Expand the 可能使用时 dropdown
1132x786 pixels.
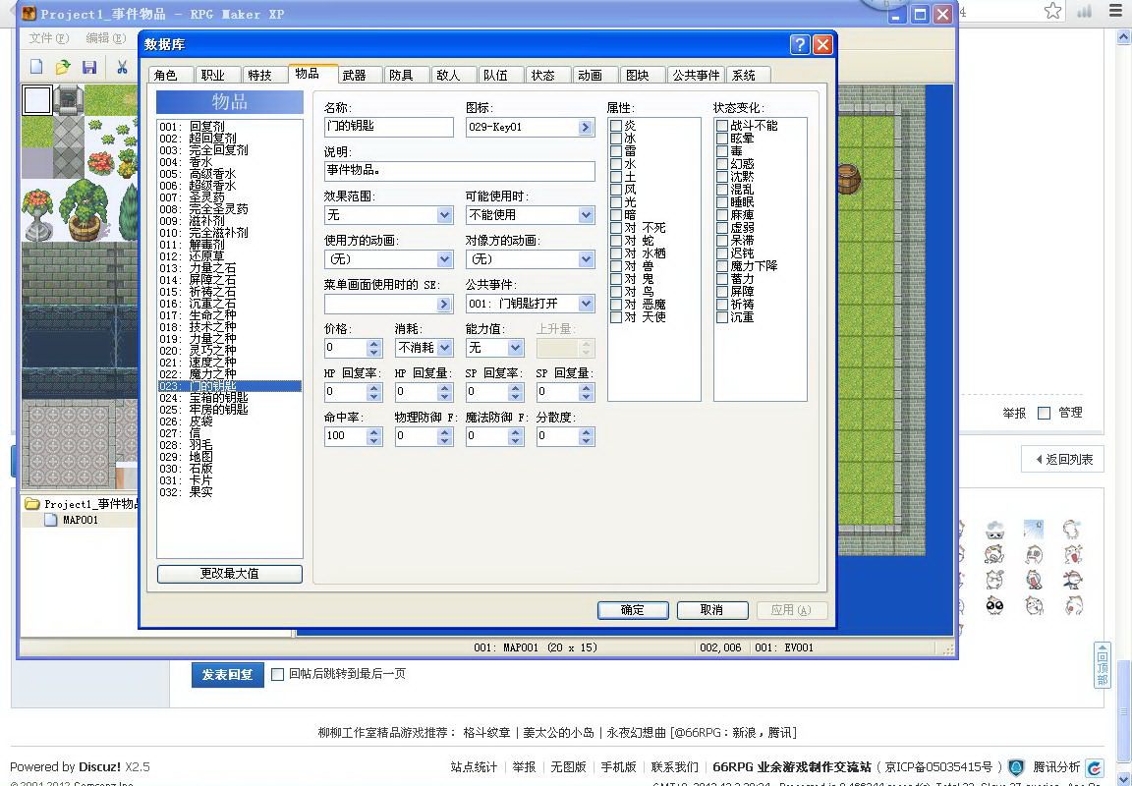tap(587, 215)
